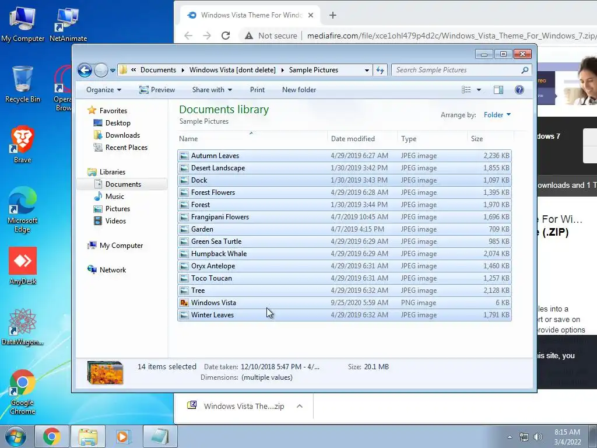Click the search magnifier icon

[525, 70]
